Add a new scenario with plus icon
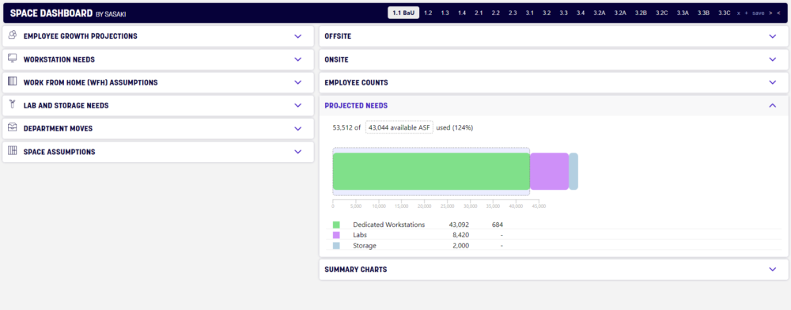The height and width of the screenshot is (310, 791). point(746,13)
